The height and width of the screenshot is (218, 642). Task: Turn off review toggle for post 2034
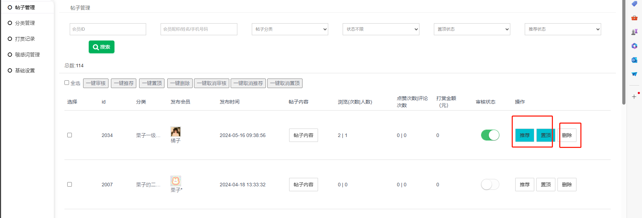tap(490, 135)
